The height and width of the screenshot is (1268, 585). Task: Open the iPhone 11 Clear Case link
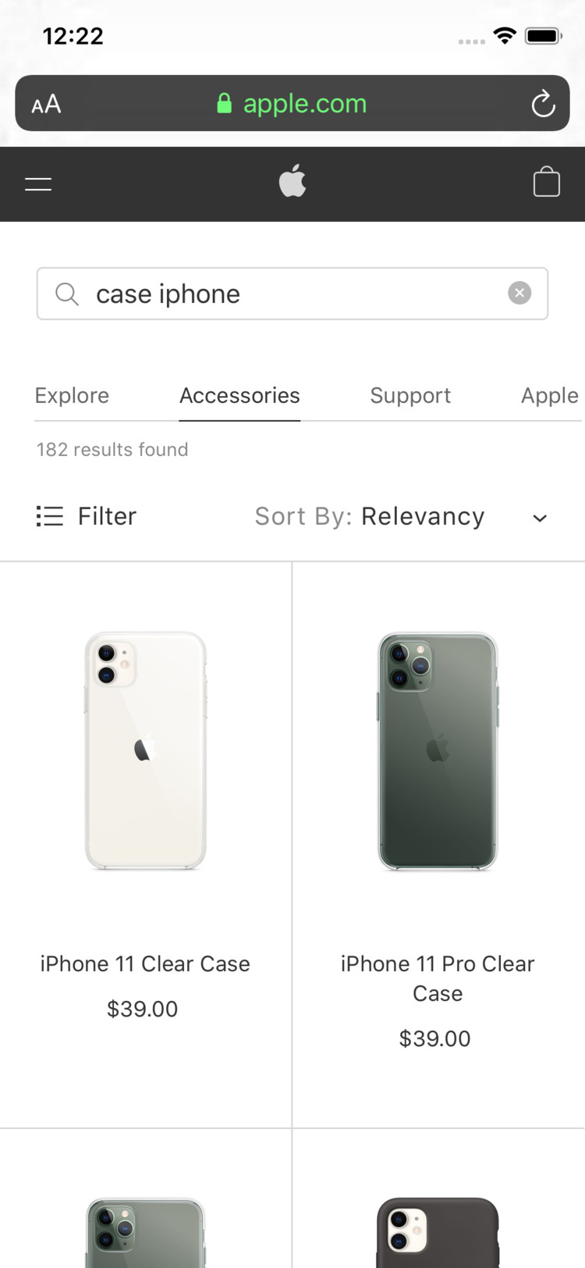tap(145, 964)
